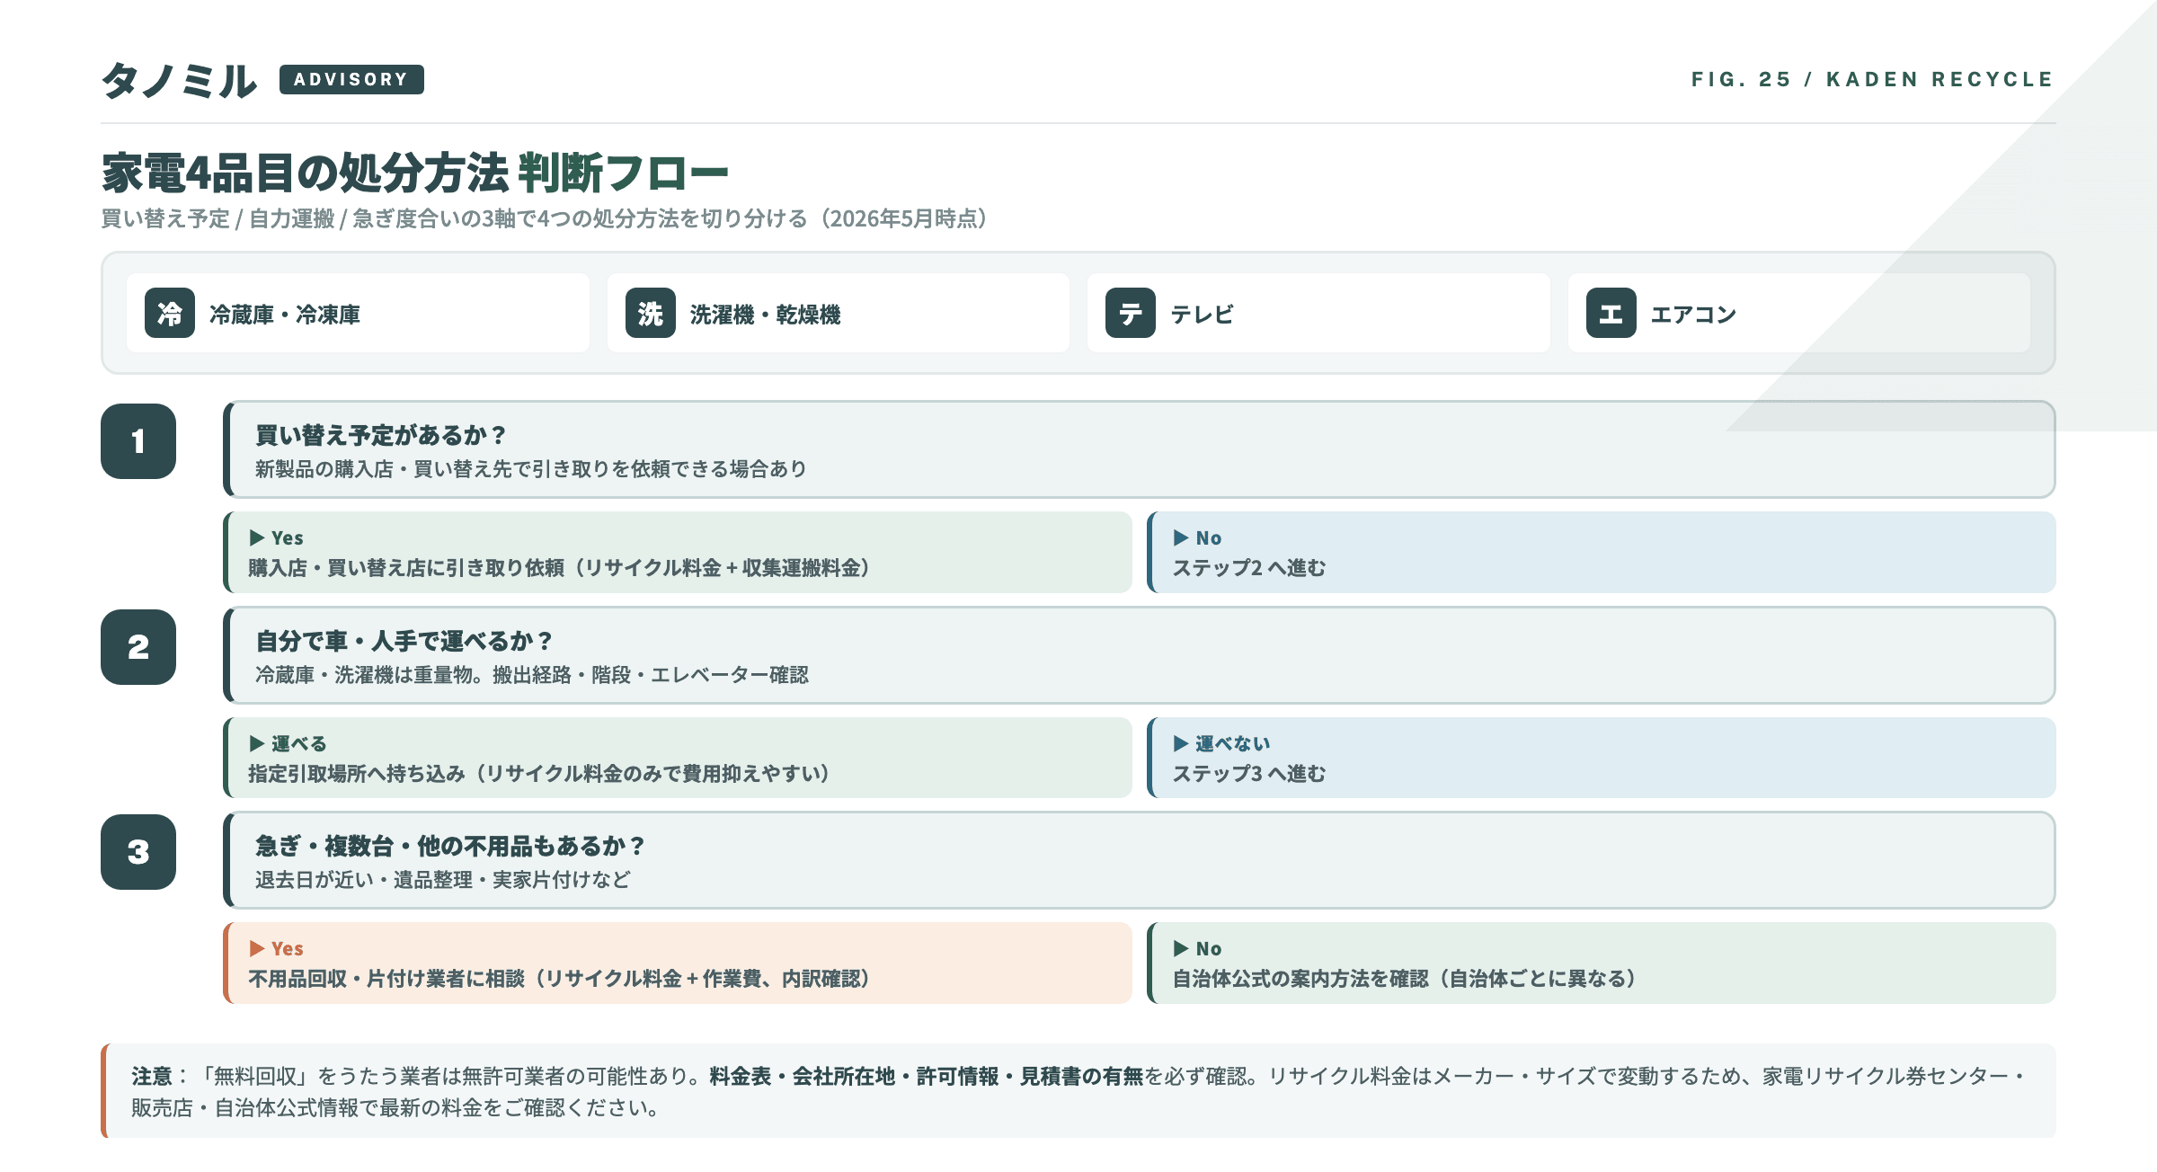Click the 急ぎ・複数台・他の不用品もあるか？ question box

pos(1140,860)
